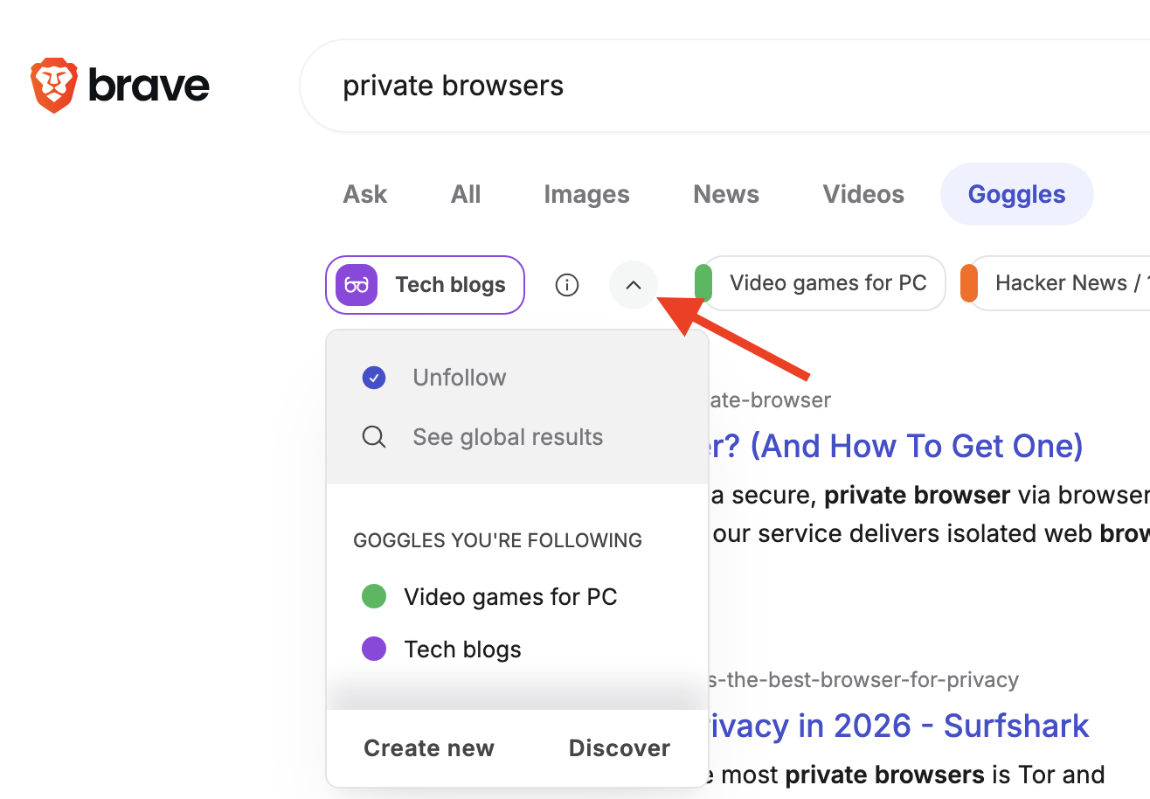Switch to the All tab
Image resolution: width=1150 pixels, height=799 pixels.
tap(466, 194)
